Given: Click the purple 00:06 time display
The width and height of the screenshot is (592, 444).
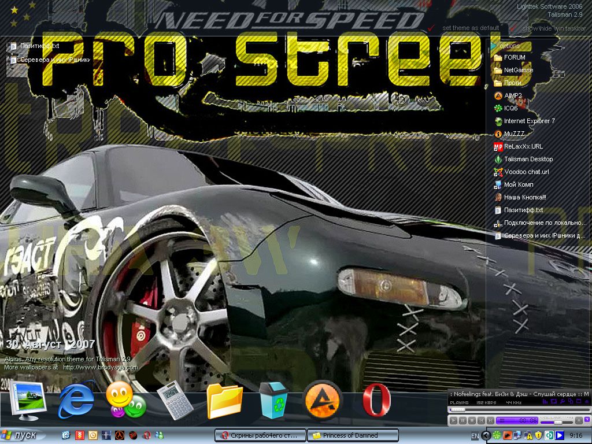Looking at the screenshot, I should [x=517, y=421].
